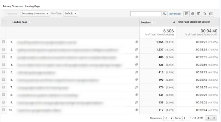Select Landing Page primary dimension
The image size is (221, 122).
pyautogui.click(x=33, y=6)
